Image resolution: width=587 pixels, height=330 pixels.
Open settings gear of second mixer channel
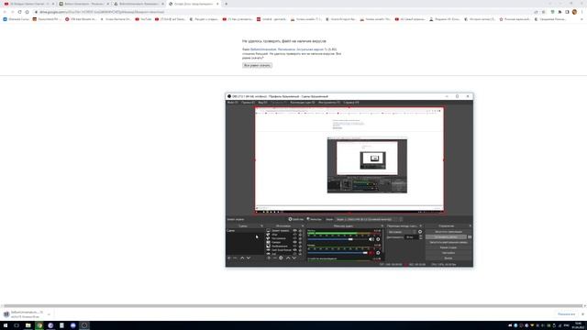[378, 253]
